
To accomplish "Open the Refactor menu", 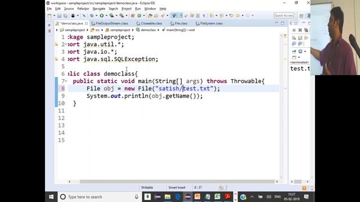I will click(83, 9).
